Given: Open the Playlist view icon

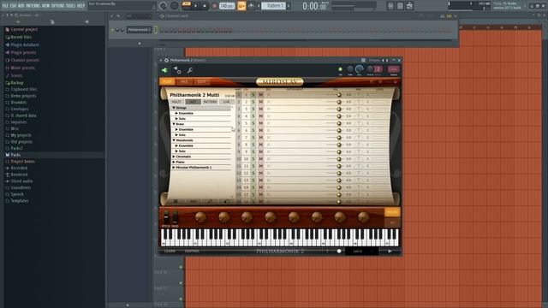Looking at the screenshot, I should pyautogui.click(x=390, y=6).
